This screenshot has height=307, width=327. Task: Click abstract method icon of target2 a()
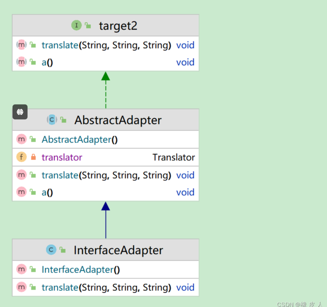click(21, 62)
